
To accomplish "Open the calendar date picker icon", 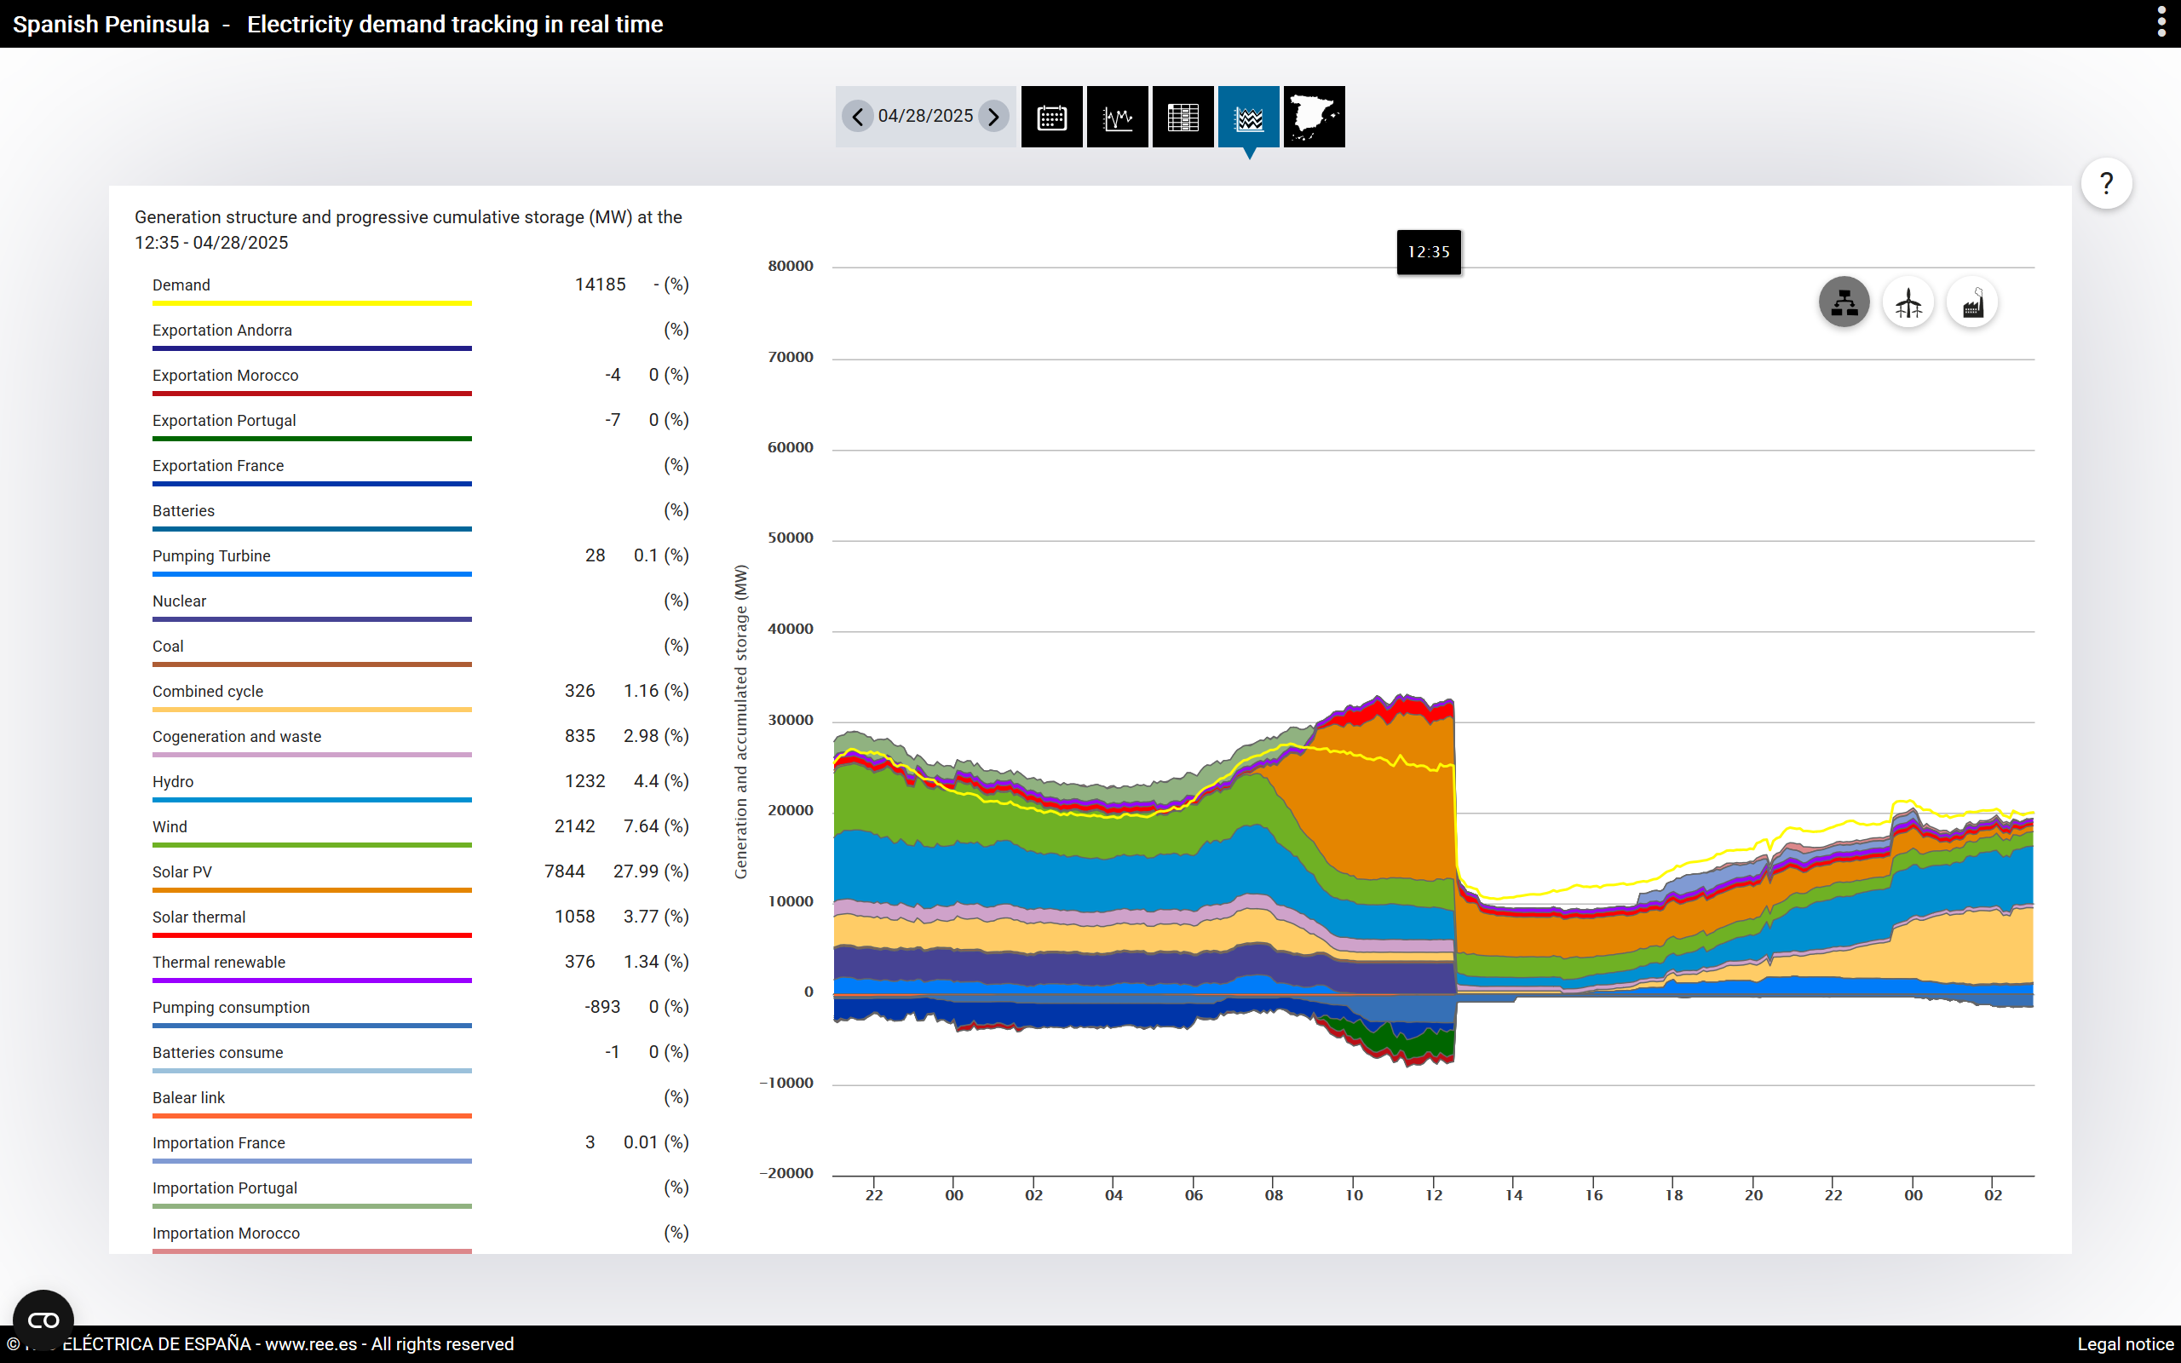I will pyautogui.click(x=1052, y=118).
